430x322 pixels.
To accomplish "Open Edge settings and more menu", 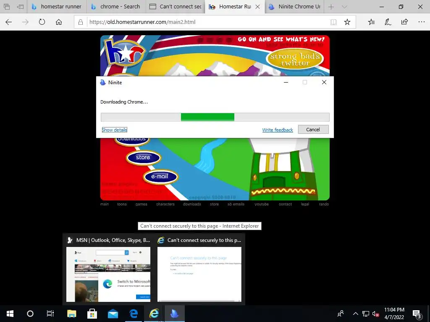I will point(422,22).
